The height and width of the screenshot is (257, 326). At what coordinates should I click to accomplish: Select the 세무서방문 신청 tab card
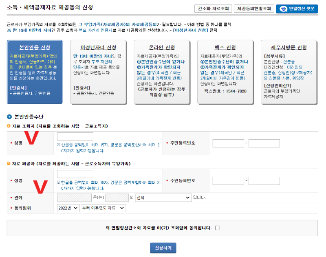tap(289, 72)
